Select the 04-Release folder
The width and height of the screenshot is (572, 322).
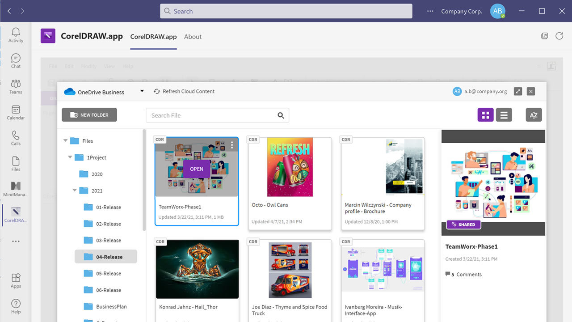pos(106,257)
